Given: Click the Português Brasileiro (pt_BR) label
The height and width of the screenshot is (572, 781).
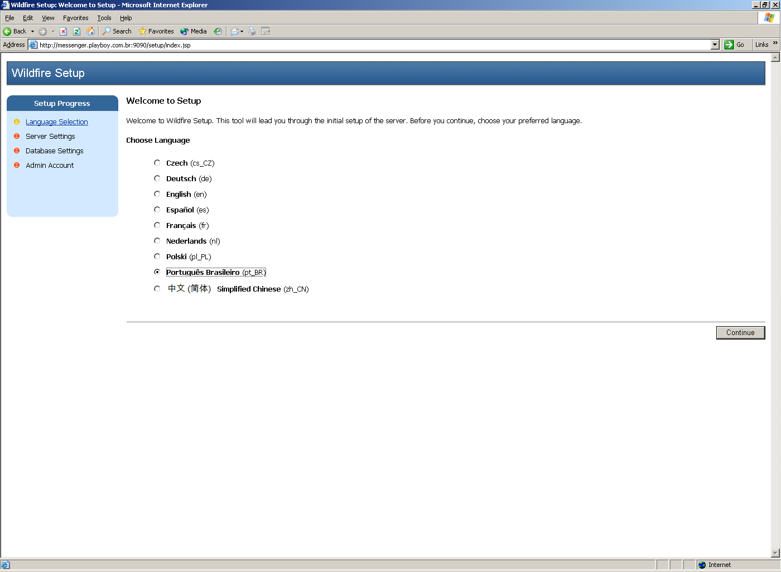Looking at the screenshot, I should click(216, 272).
